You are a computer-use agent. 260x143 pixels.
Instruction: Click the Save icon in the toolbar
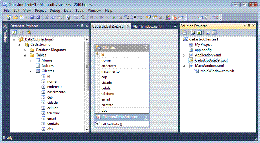[31, 17]
